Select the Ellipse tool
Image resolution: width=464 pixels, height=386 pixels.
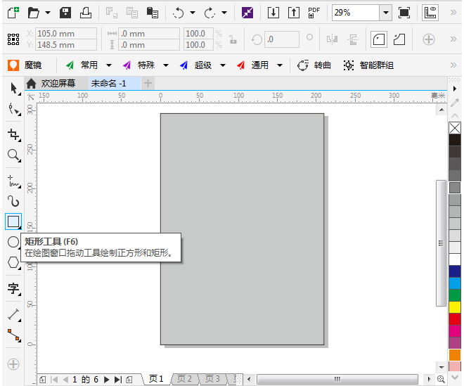click(13, 242)
